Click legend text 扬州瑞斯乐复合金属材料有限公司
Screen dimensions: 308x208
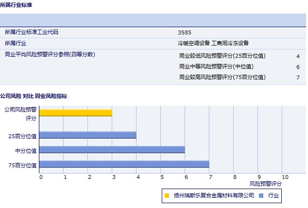tap(214, 195)
